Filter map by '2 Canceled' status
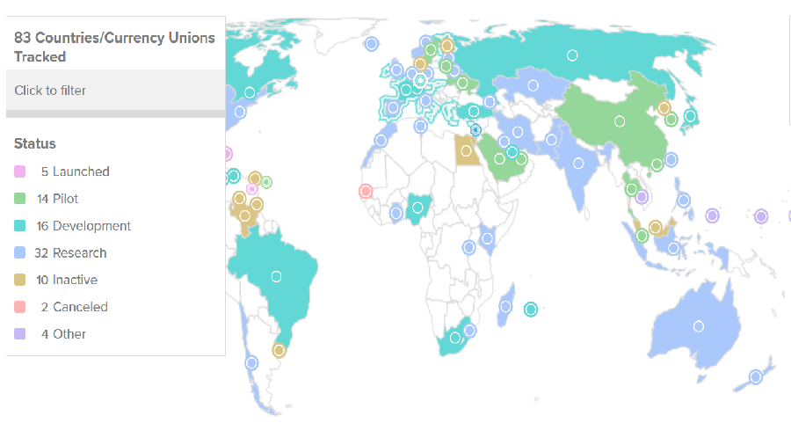The image size is (791, 445). click(74, 307)
